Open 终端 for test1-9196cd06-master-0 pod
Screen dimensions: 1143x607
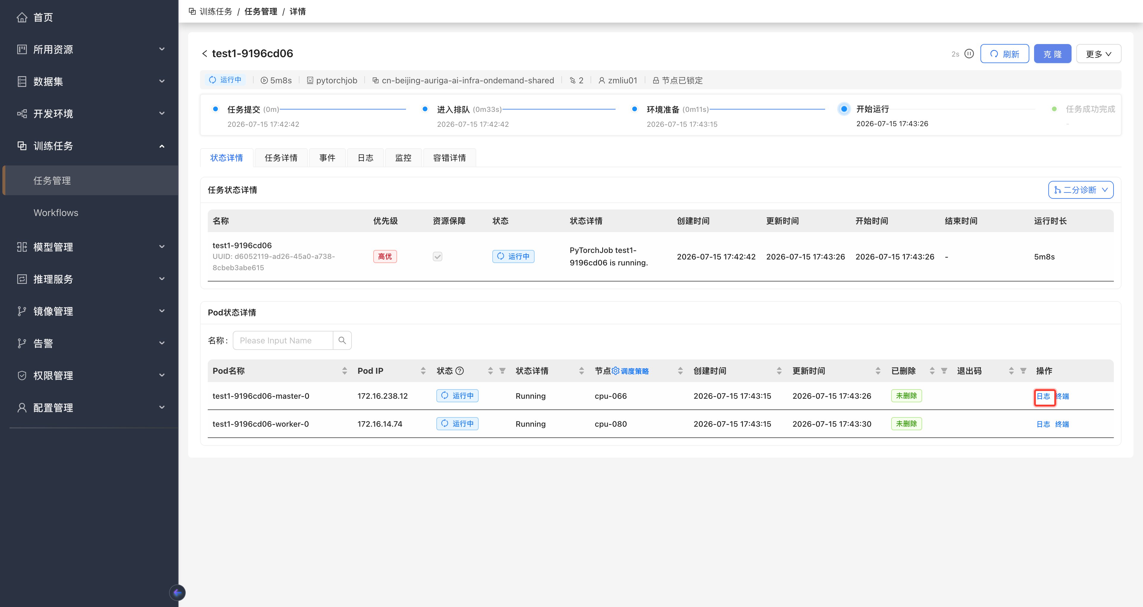1063,396
